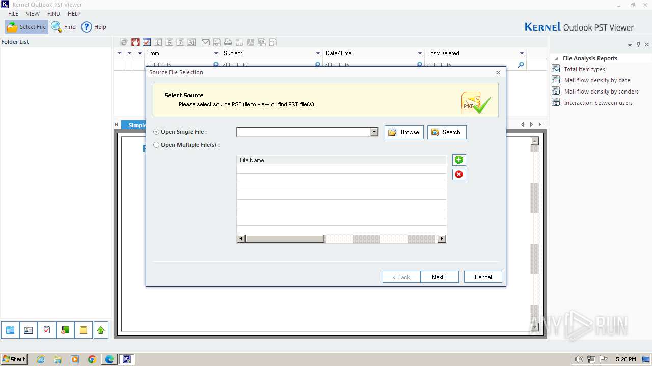Click the Select File toolbar button
This screenshot has width=652, height=366.
coord(26,27)
